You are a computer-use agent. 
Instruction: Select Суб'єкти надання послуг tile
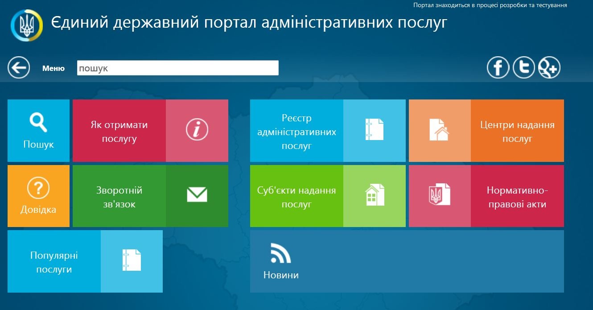coord(296,197)
